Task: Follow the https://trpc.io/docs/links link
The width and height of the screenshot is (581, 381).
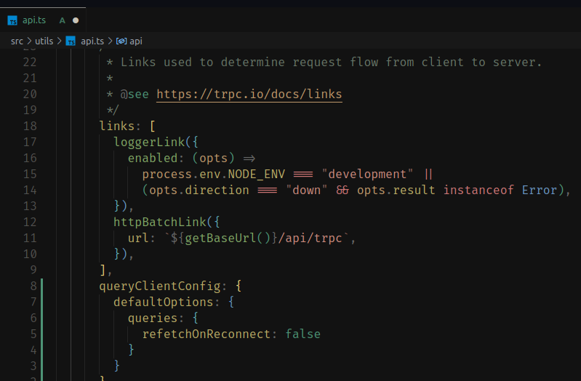Action: click(249, 94)
